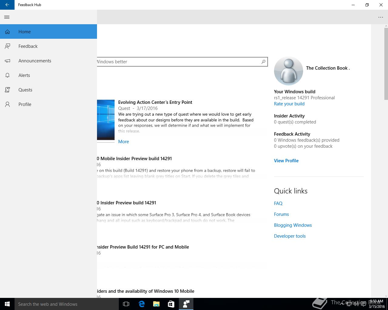Go to Profile in the navigation pane

pyautogui.click(x=48, y=104)
